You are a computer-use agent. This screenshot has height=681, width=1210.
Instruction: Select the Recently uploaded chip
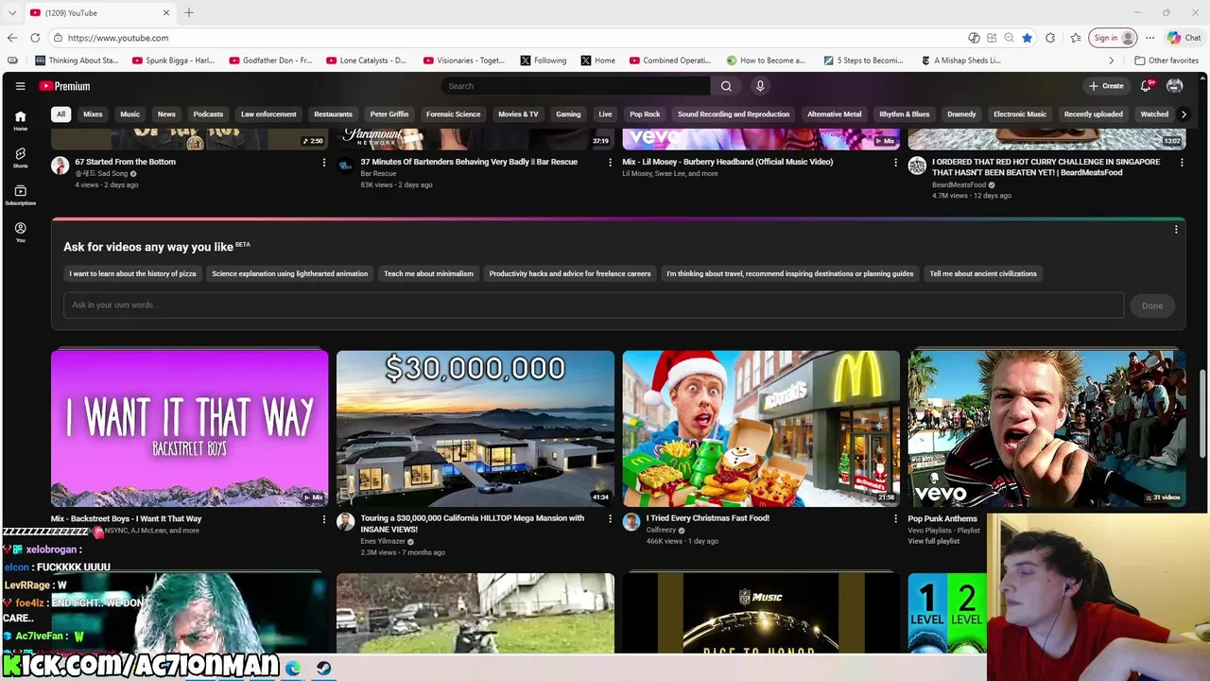pos(1094,114)
